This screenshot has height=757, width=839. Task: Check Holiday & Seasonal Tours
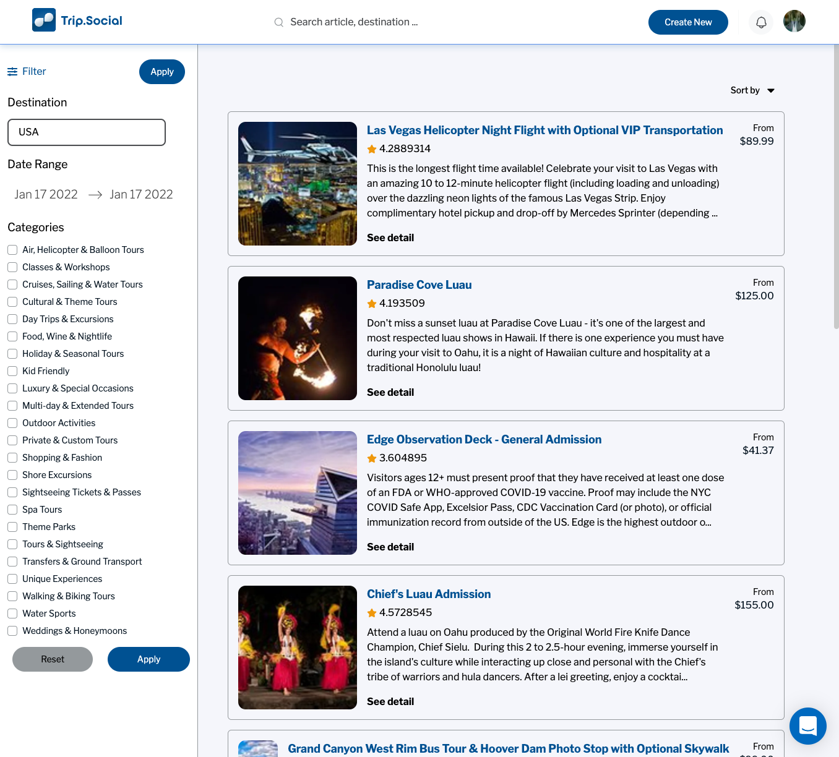[x=12, y=354]
